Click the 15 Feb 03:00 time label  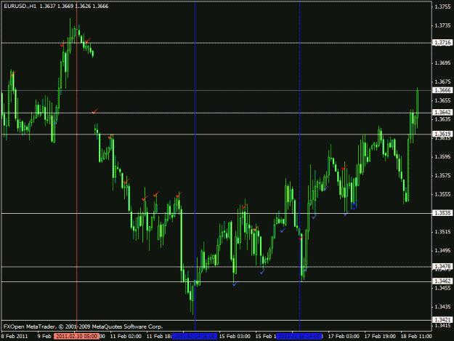(235, 336)
